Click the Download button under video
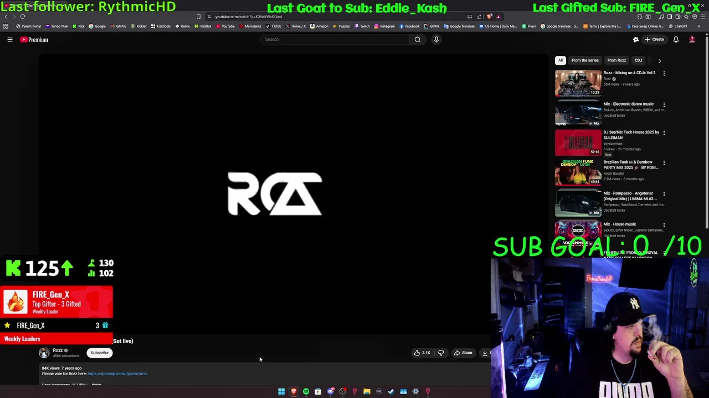This screenshot has width=709, height=398. tap(485, 353)
